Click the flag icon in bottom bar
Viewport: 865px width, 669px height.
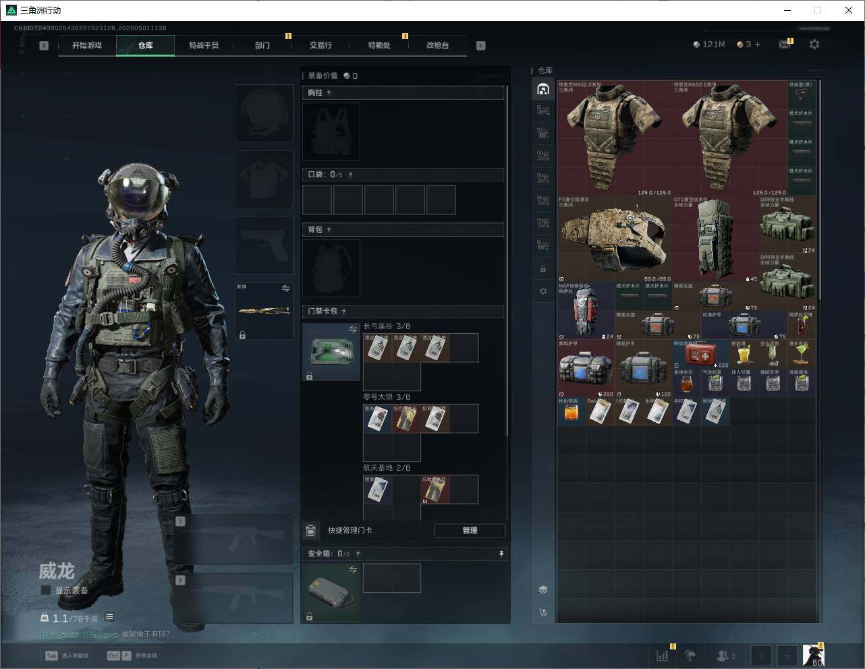690,656
